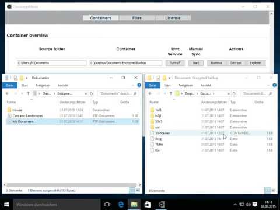This screenshot has width=280, height=210.
Task: Go up one level in Encrypted Backup window
Action: 171,93
